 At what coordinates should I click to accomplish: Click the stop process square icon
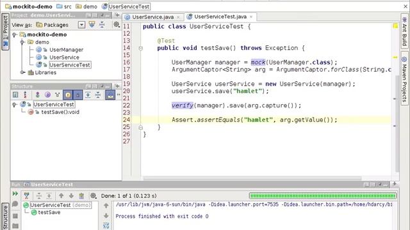[15, 216]
